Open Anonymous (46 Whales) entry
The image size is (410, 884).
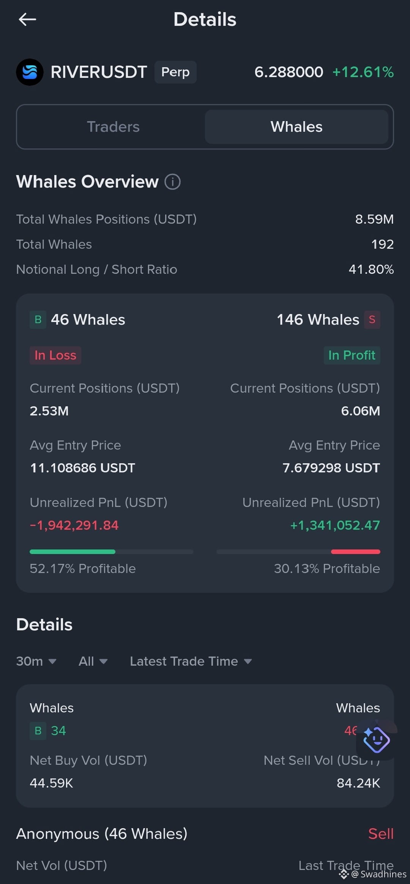click(x=102, y=833)
